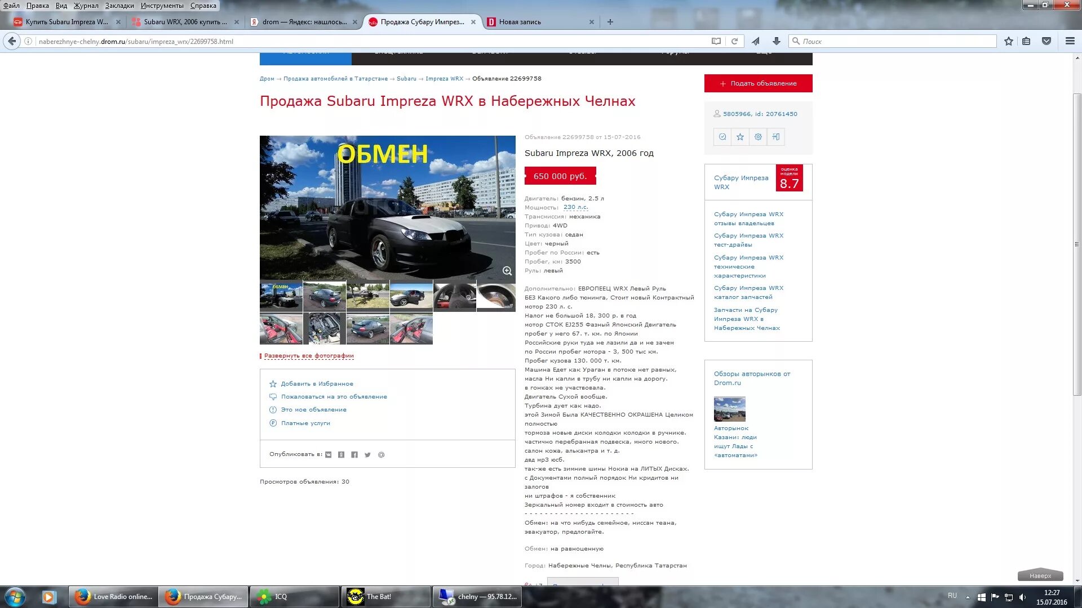Open Firefox hamburger menu
This screenshot has width=1082, height=608.
pyautogui.click(x=1070, y=41)
